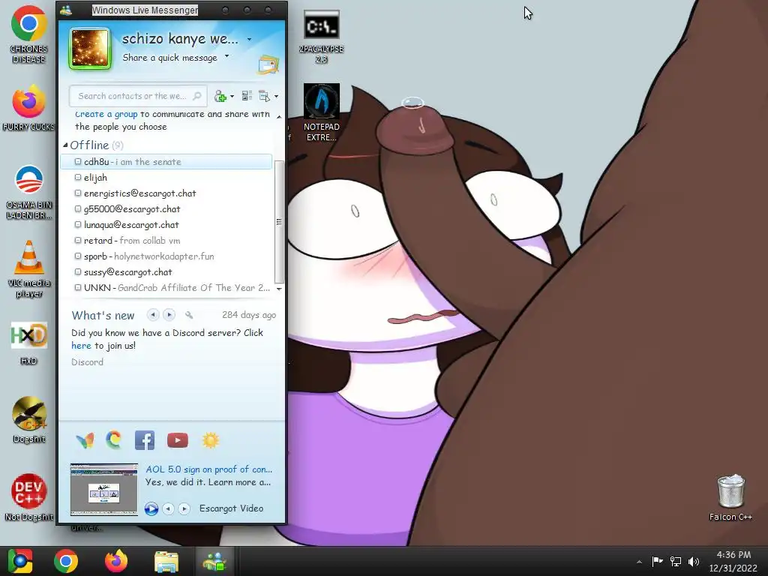Open 'AOL 5.0 sign on proof' link

(x=208, y=469)
